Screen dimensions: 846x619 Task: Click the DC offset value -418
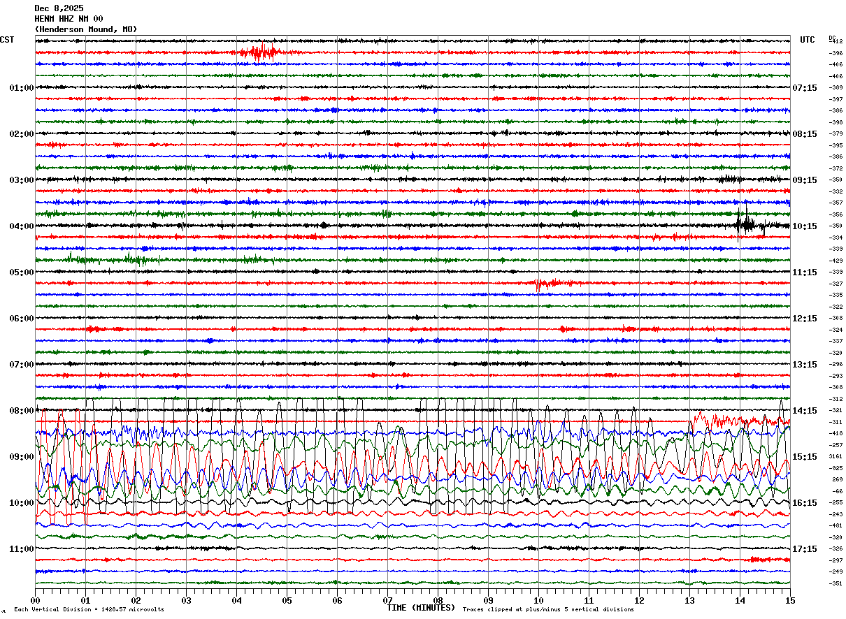click(x=836, y=434)
